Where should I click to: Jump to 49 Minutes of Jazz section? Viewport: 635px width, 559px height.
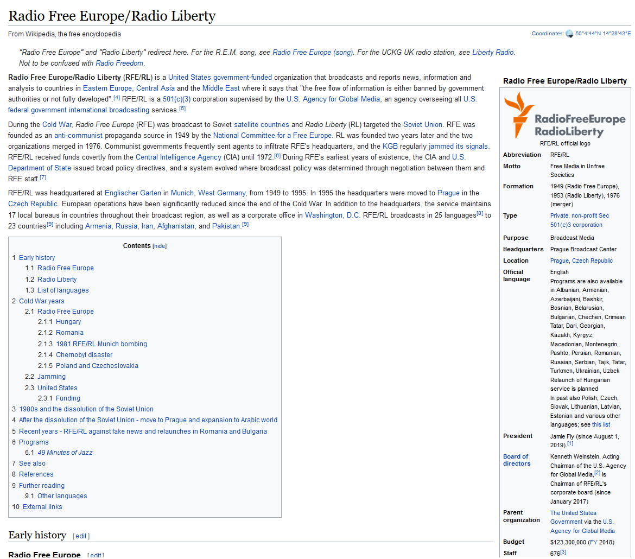[x=65, y=453]
